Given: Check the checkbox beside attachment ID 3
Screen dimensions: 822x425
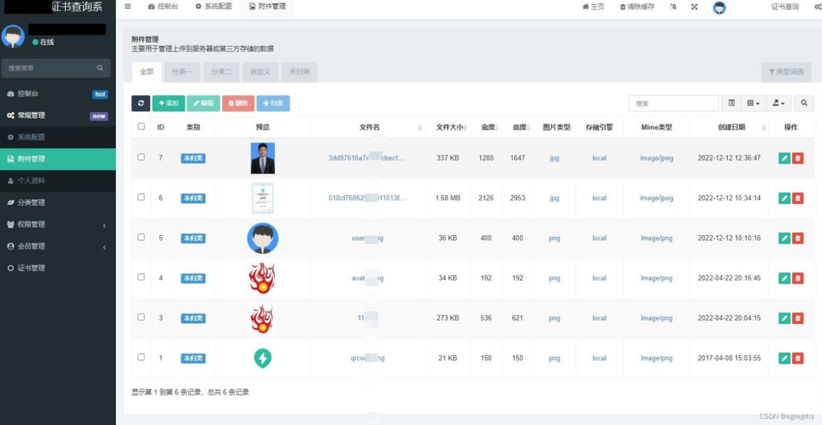Looking at the screenshot, I should (x=141, y=317).
